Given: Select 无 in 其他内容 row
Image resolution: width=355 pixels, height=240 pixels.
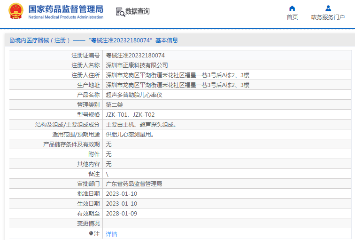Looking at the screenshot, I should point(108,164).
